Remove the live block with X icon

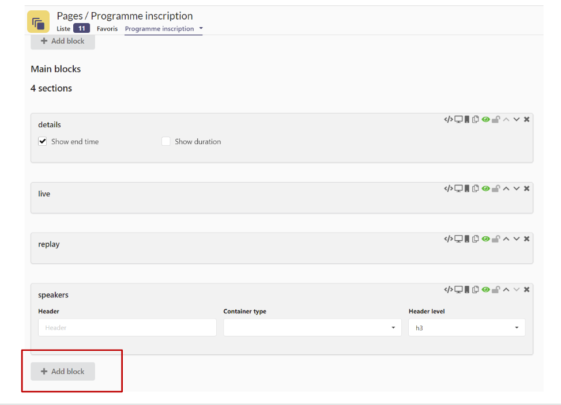526,188
